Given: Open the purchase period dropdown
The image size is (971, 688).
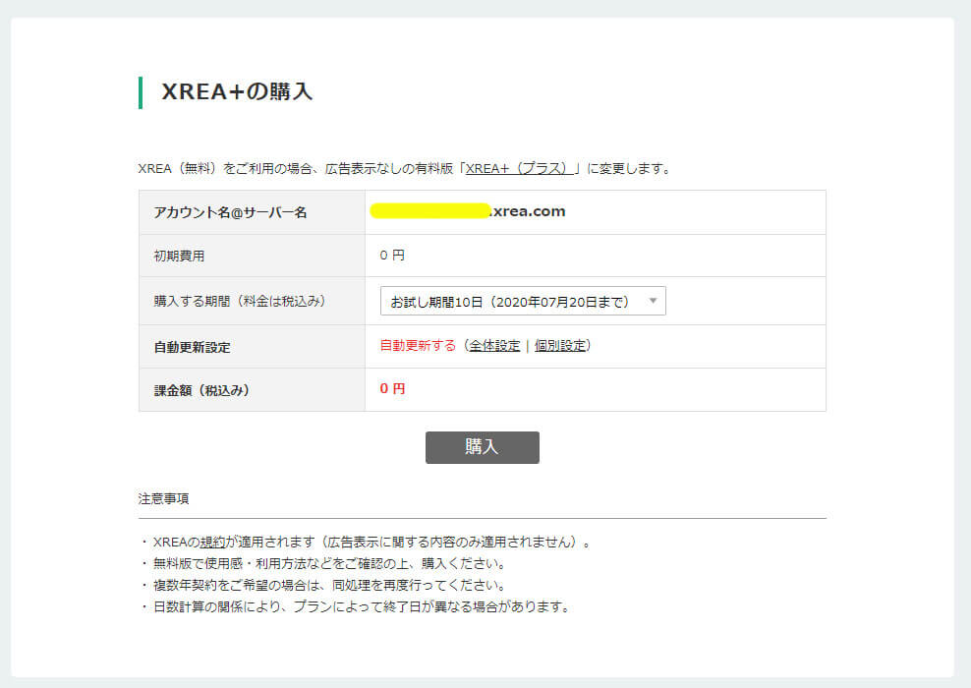Looking at the screenshot, I should (x=523, y=301).
